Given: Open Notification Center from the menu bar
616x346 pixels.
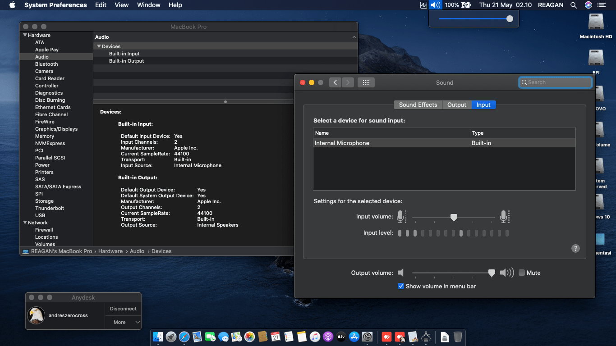Looking at the screenshot, I should click(x=602, y=5).
